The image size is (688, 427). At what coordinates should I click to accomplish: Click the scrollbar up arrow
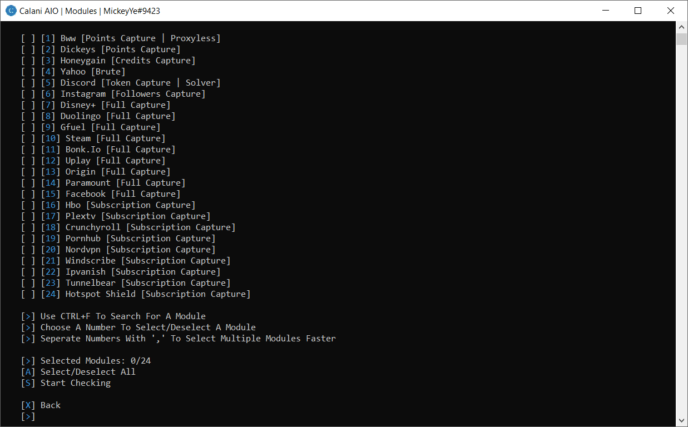pyautogui.click(x=681, y=27)
